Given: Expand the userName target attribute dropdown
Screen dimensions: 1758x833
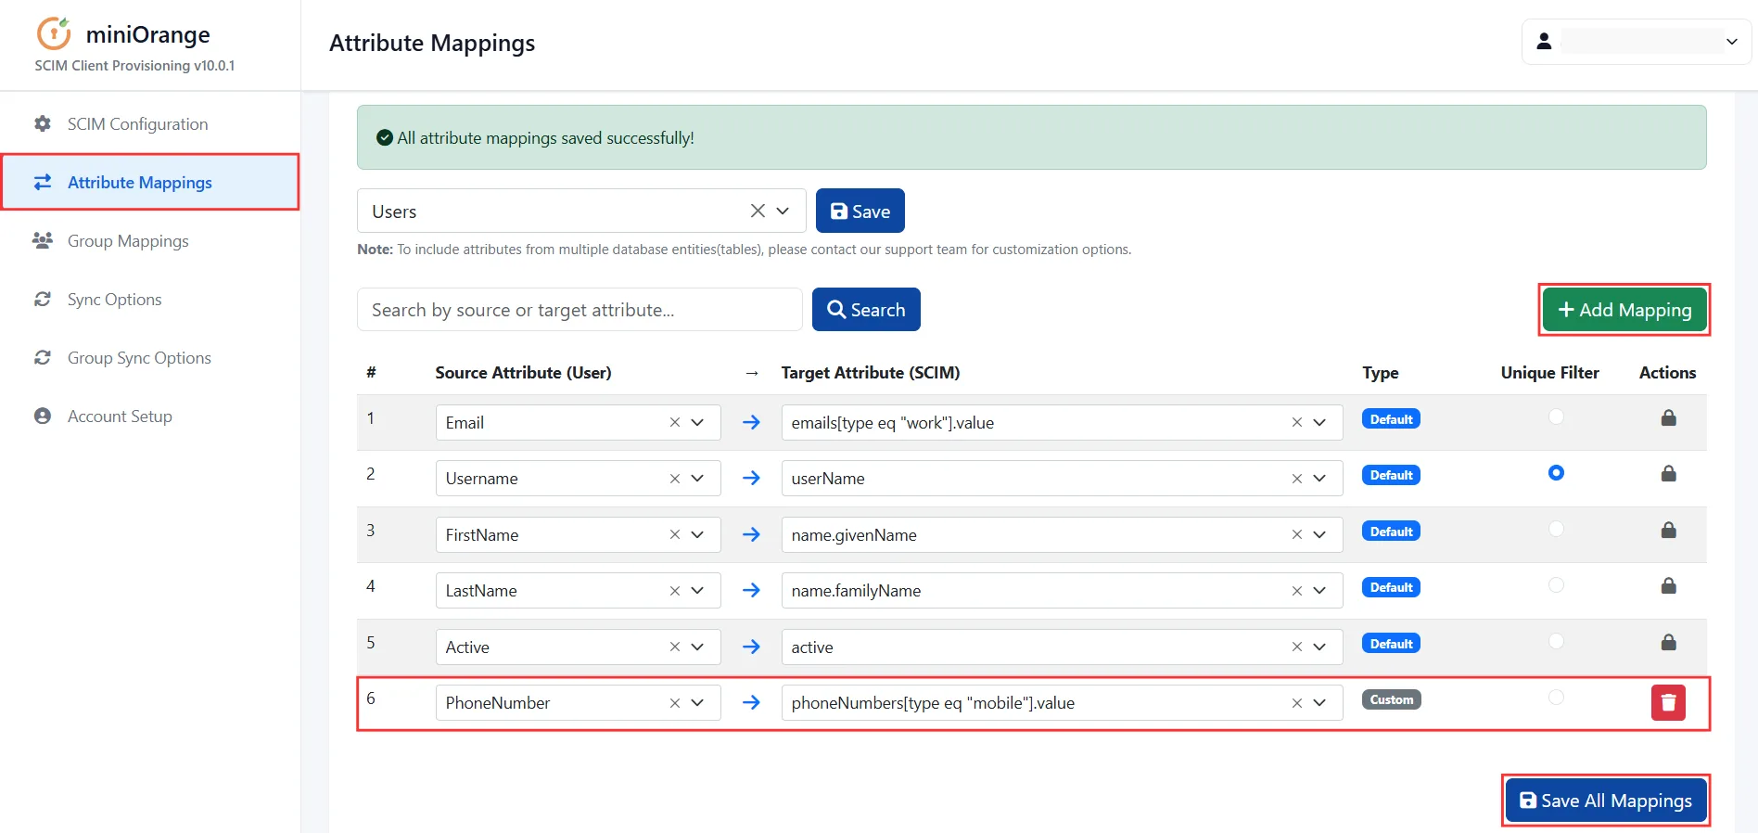Looking at the screenshot, I should tap(1319, 479).
